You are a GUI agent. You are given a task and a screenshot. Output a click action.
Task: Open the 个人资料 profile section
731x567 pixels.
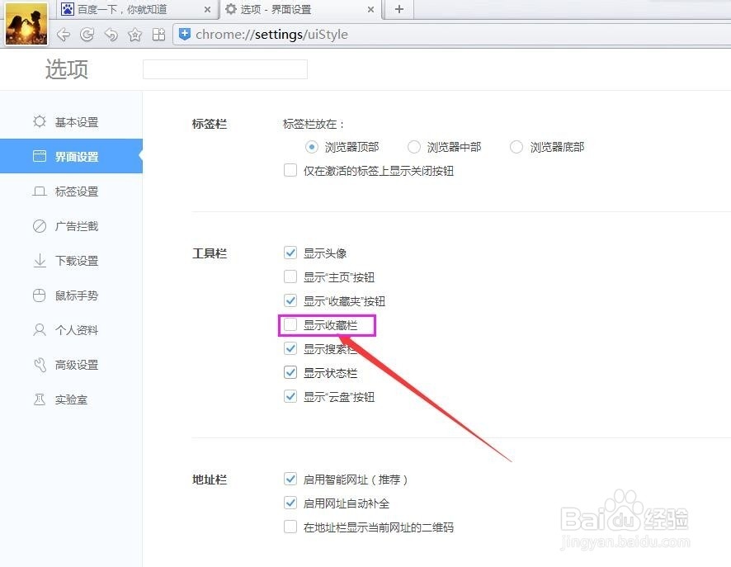(x=78, y=329)
